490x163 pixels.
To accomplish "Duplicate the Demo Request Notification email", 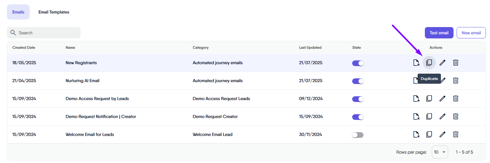I will pos(429,116).
